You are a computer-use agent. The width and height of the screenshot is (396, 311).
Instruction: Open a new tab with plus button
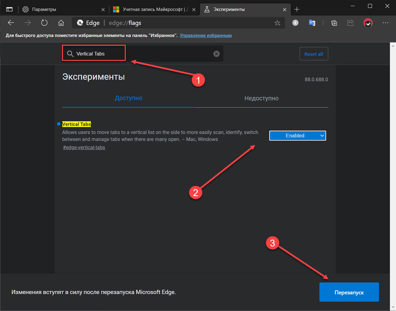(x=297, y=9)
